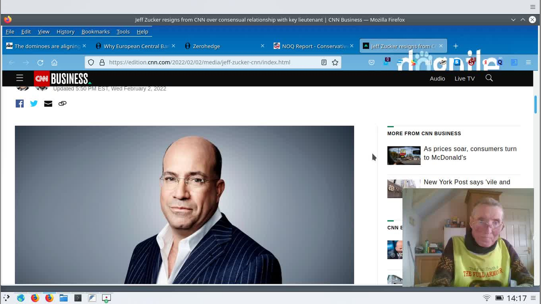The image size is (541, 304).
Task: Open the CNN hamburger section menu
Action: coord(19,78)
